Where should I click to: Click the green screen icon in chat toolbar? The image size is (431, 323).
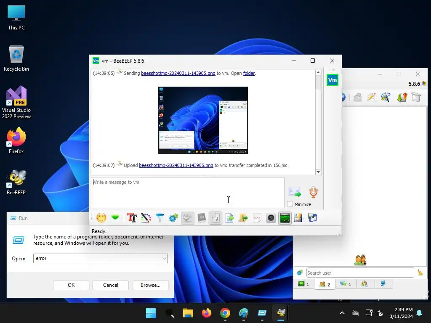(x=285, y=218)
